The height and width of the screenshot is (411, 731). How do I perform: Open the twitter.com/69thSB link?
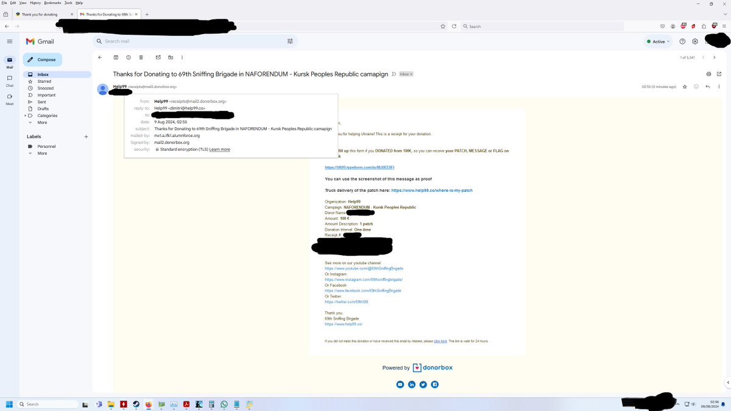(x=347, y=302)
